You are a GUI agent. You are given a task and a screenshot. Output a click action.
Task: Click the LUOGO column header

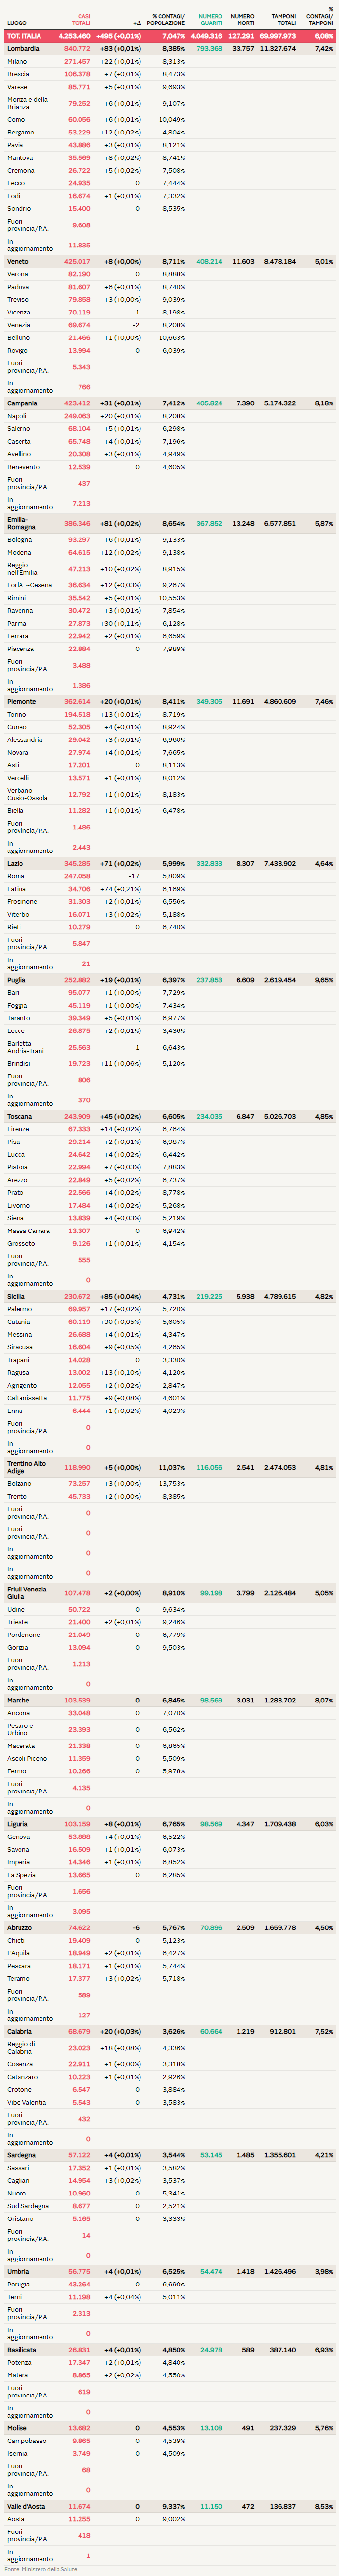pyautogui.click(x=17, y=22)
